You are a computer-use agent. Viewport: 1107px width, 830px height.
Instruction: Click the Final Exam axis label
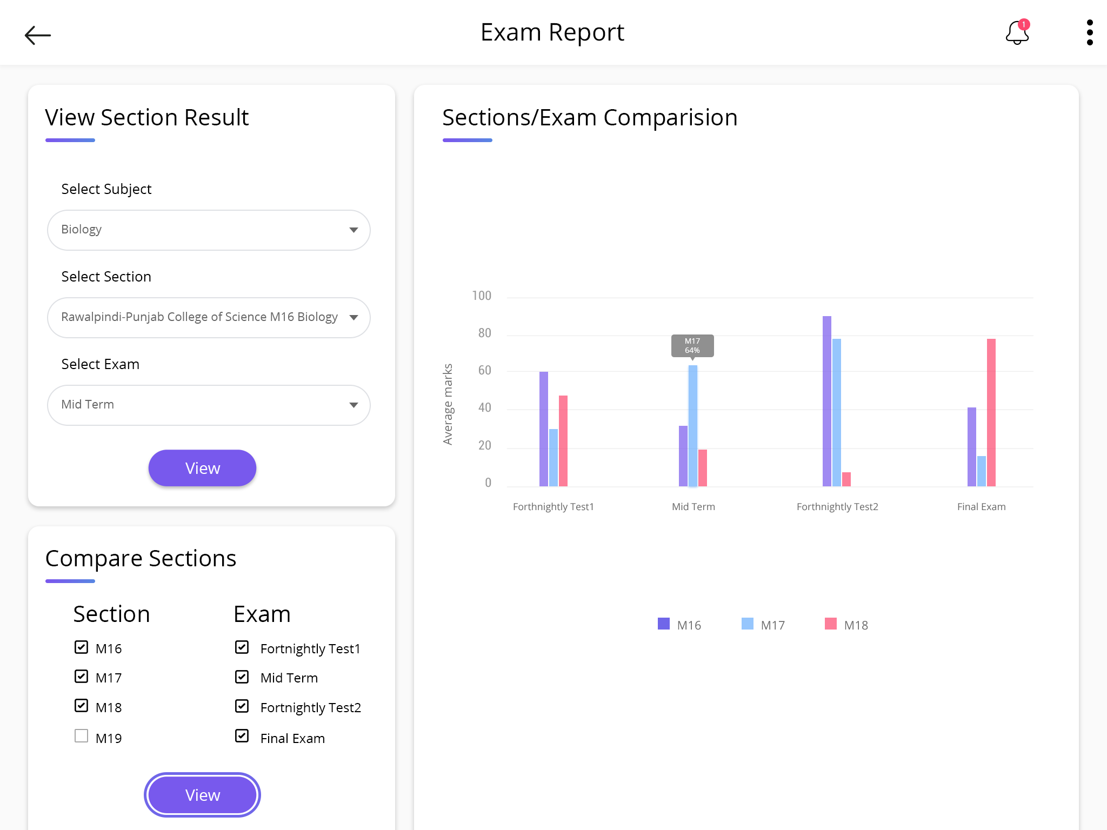[x=981, y=507]
